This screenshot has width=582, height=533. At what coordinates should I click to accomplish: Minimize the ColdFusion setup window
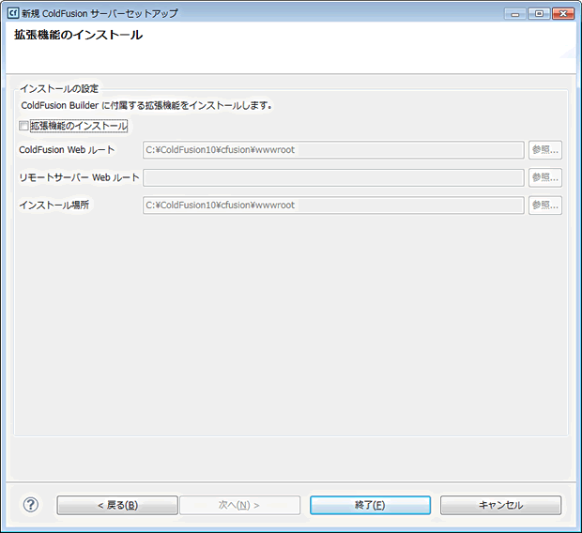point(514,14)
